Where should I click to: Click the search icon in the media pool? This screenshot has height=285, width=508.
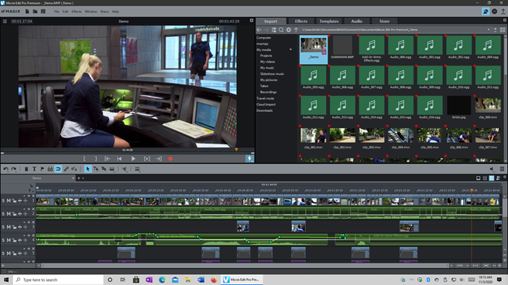pos(281,29)
